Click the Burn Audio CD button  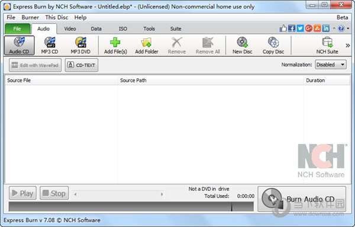click(302, 199)
